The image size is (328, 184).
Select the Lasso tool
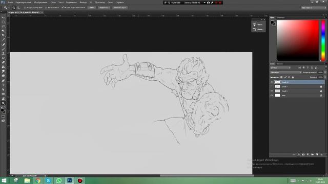(3, 26)
